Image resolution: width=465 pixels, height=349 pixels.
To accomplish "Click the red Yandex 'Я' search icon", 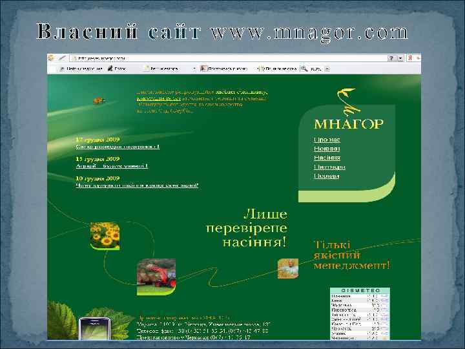I will point(410,58).
